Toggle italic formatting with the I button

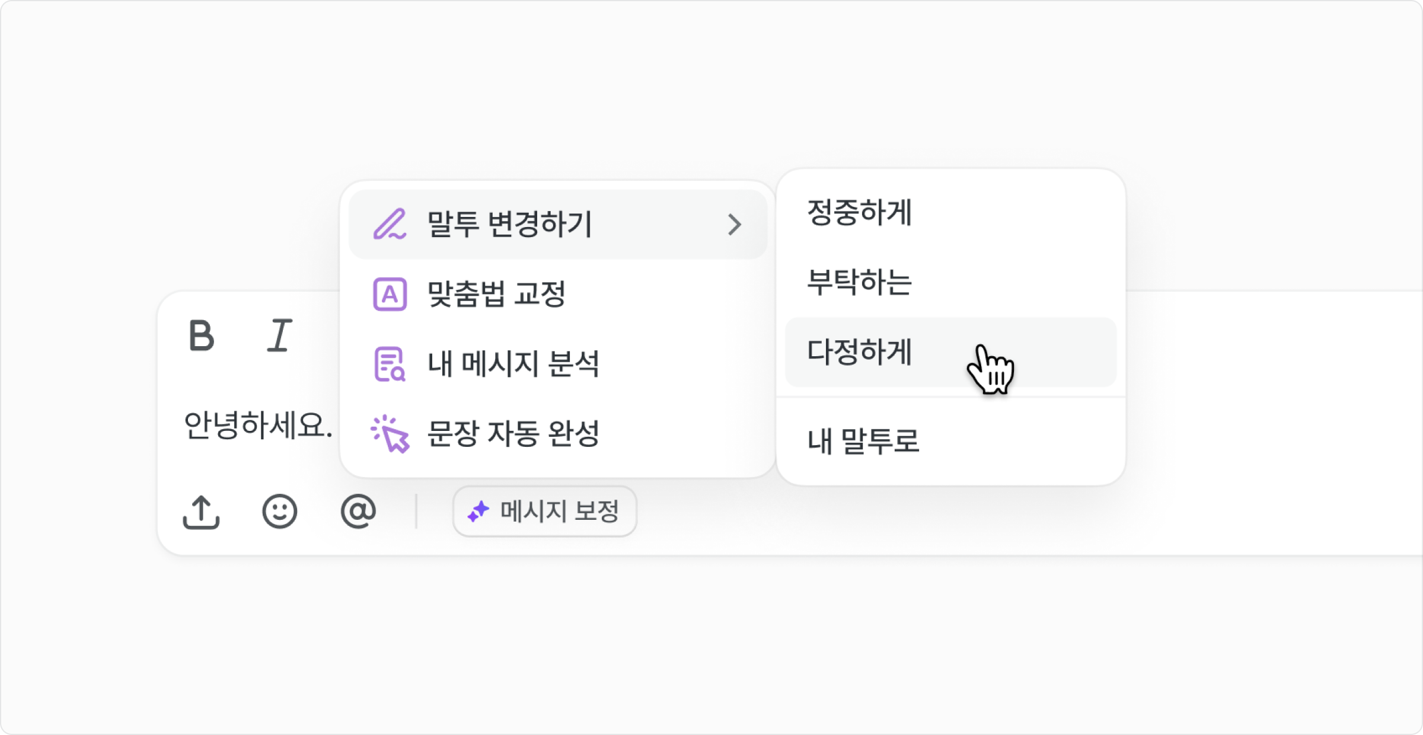click(279, 335)
